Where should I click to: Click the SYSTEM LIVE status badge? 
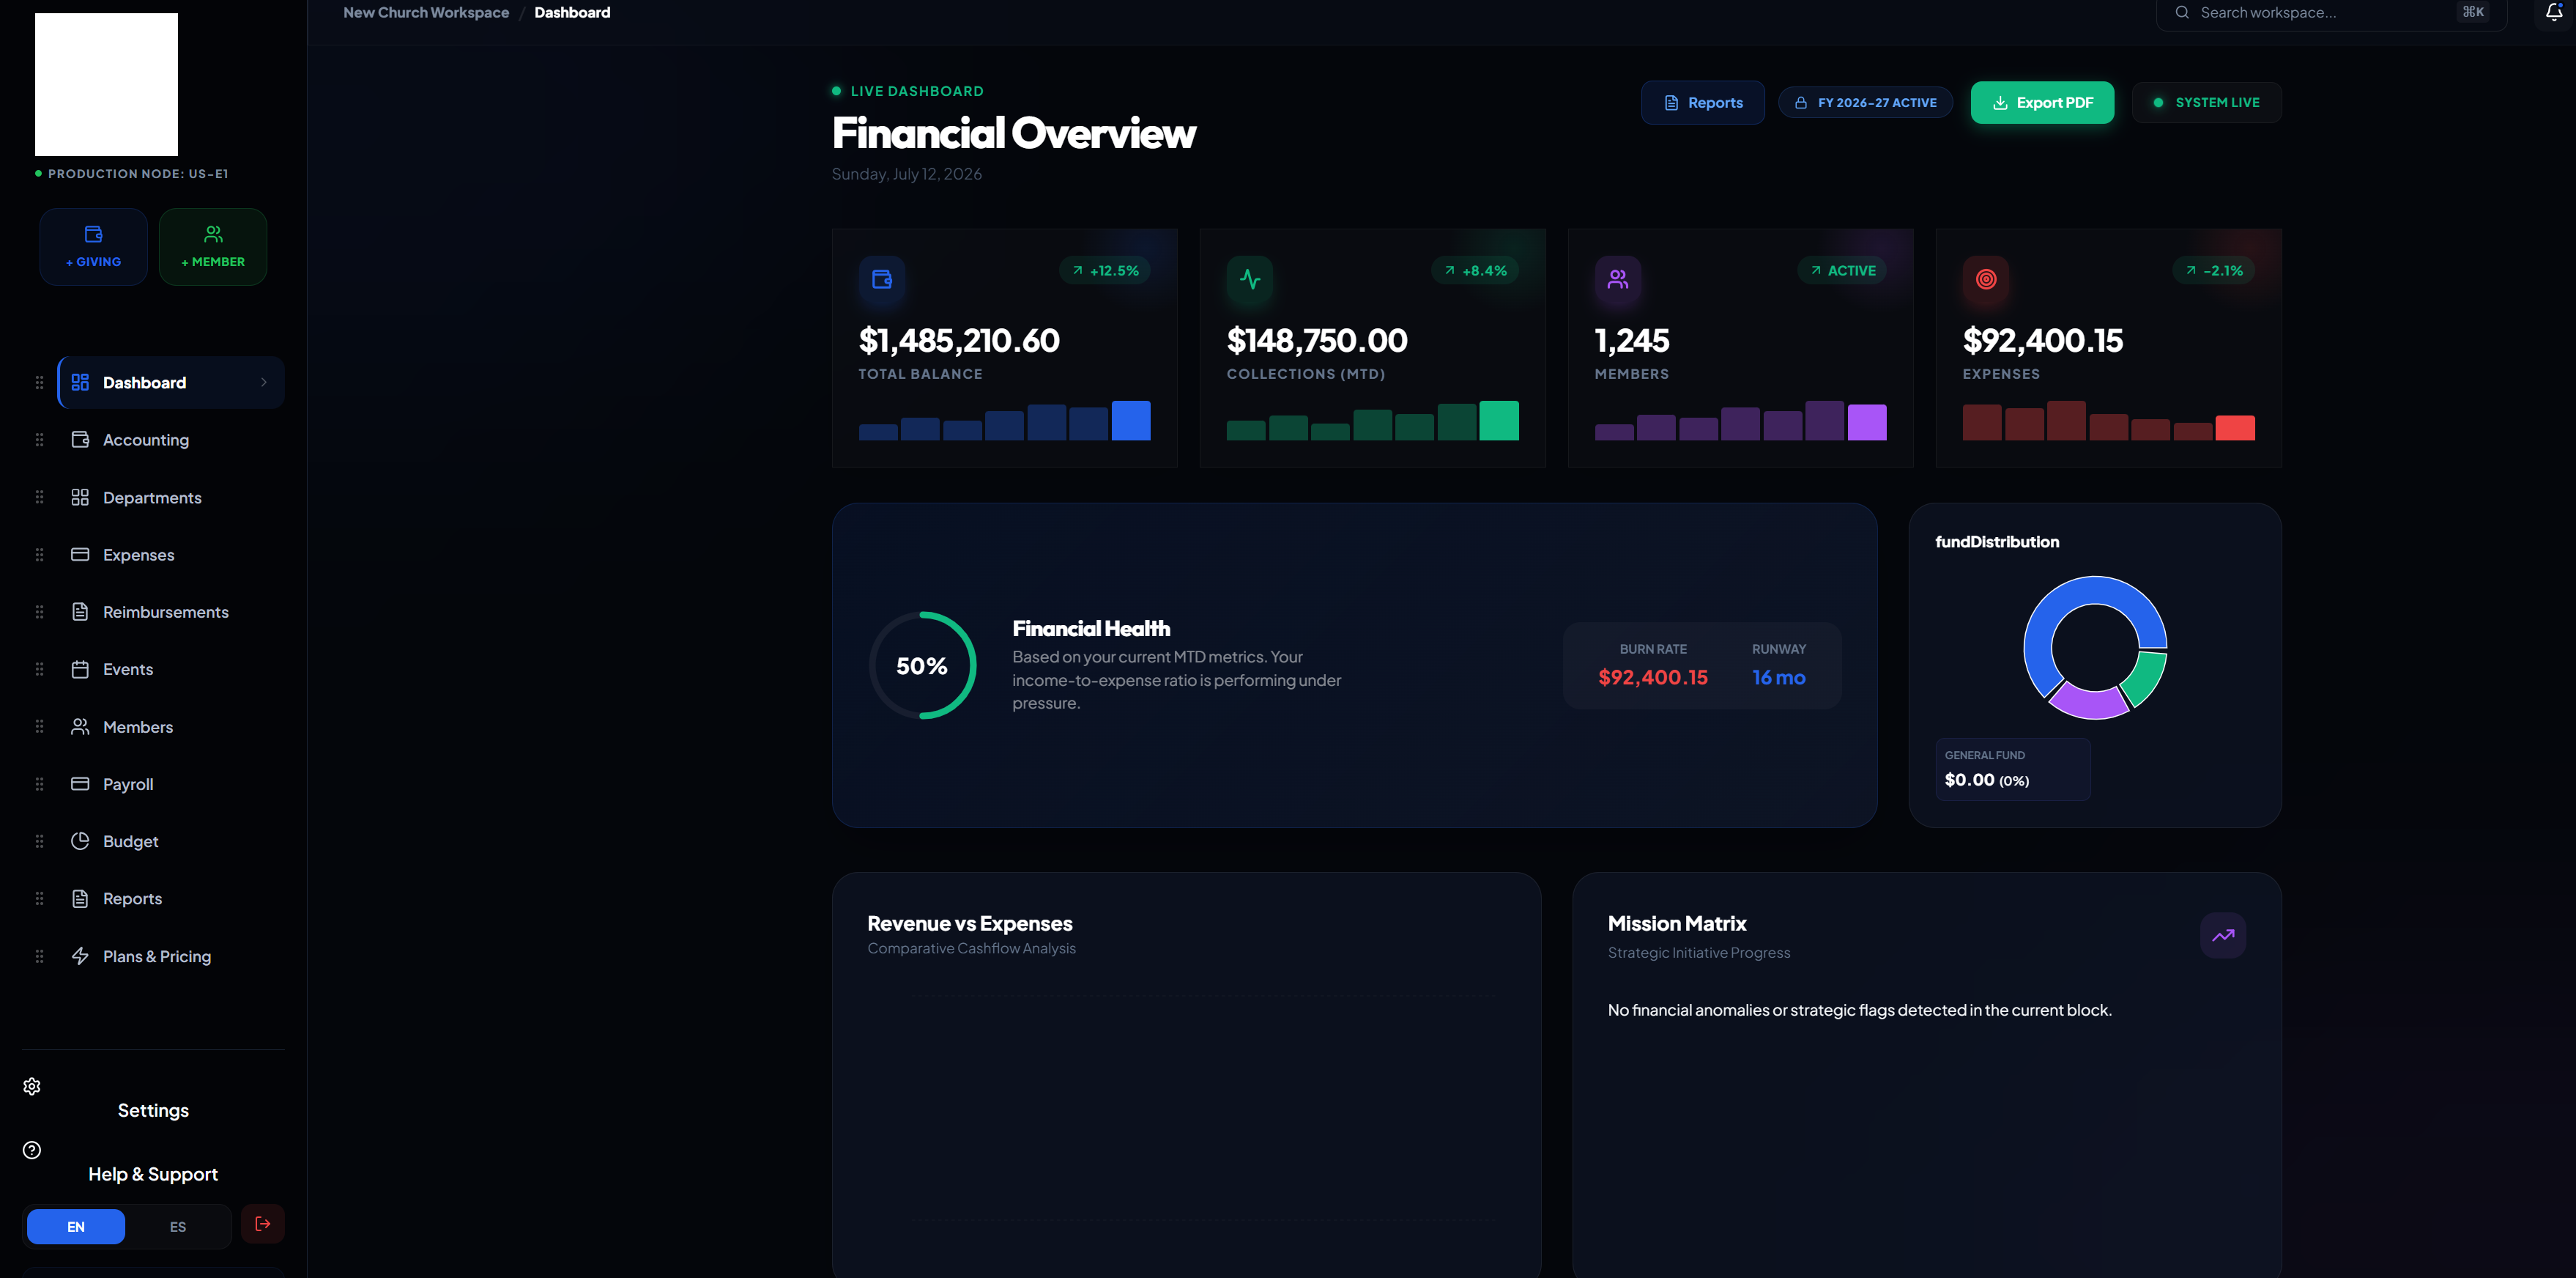coord(2207,102)
